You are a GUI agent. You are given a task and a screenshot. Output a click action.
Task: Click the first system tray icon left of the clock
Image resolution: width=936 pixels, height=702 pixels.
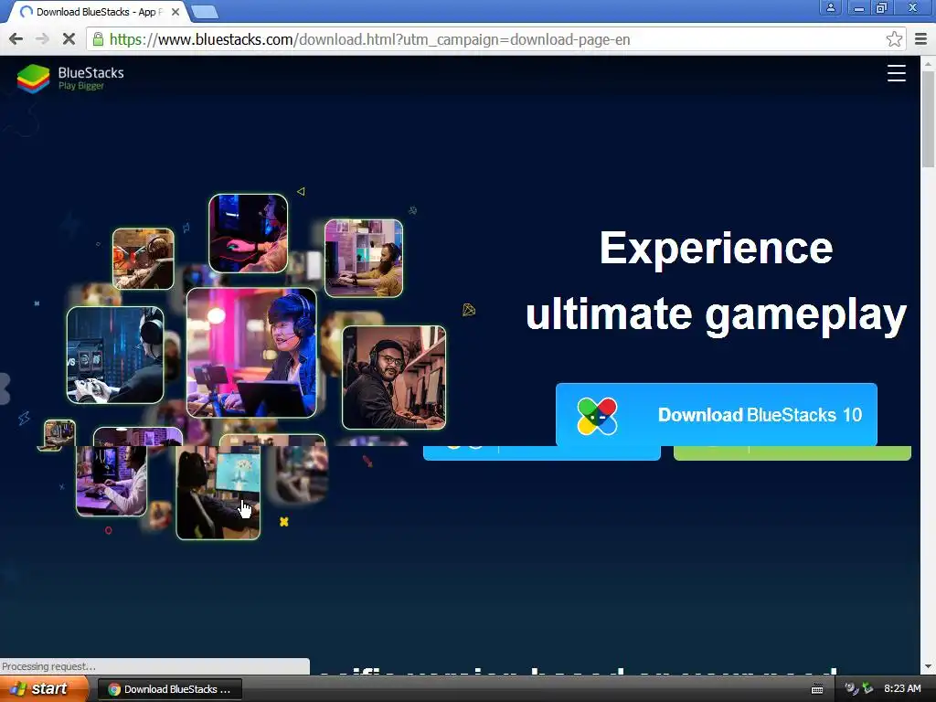tap(851, 689)
